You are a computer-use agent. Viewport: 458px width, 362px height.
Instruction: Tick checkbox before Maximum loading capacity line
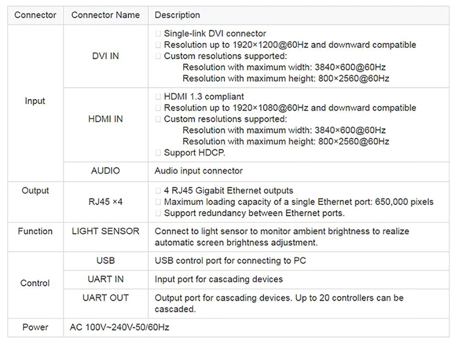pyautogui.click(x=158, y=202)
